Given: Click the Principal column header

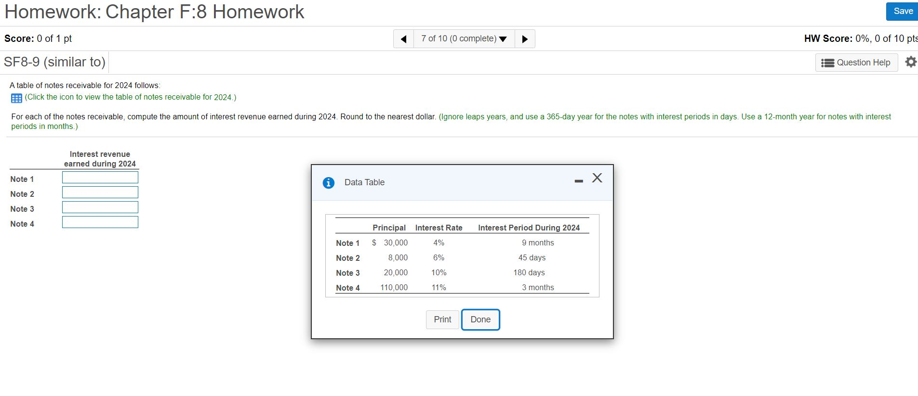Looking at the screenshot, I should tap(389, 228).
